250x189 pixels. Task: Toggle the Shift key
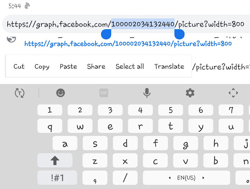click(55, 161)
